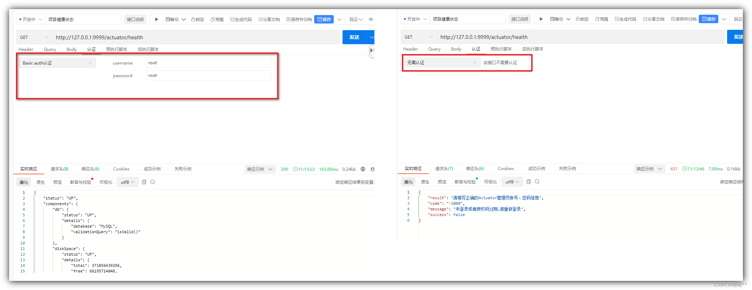The width and height of the screenshot is (752, 290).
Task: Switch to the Header tab in the left panel
Action: pos(26,49)
